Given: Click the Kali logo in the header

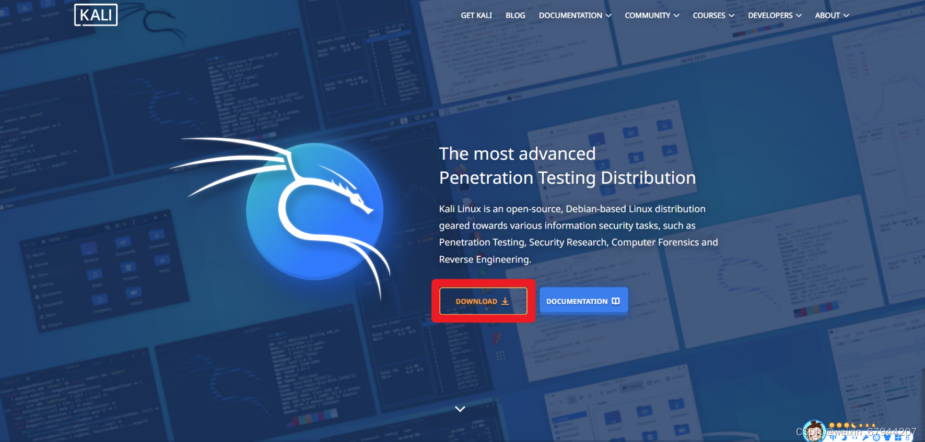Looking at the screenshot, I should pyautogui.click(x=96, y=15).
